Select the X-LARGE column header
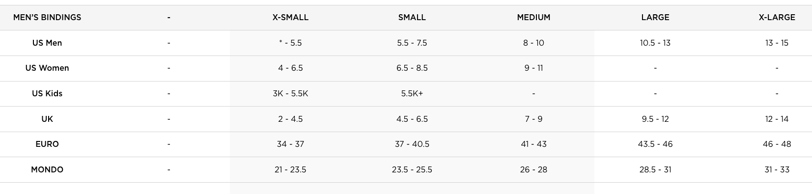The image size is (812, 194). coord(777,17)
